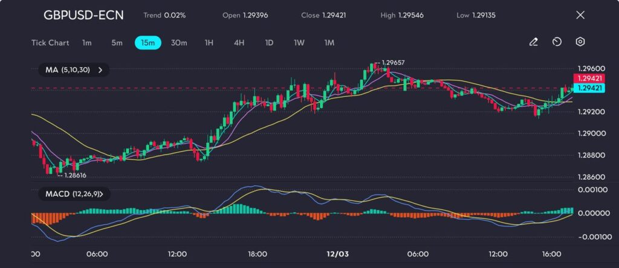The height and width of the screenshot is (268, 619).
Task: Close the GBPUSD-ECN chart panel
Action: [x=580, y=15]
